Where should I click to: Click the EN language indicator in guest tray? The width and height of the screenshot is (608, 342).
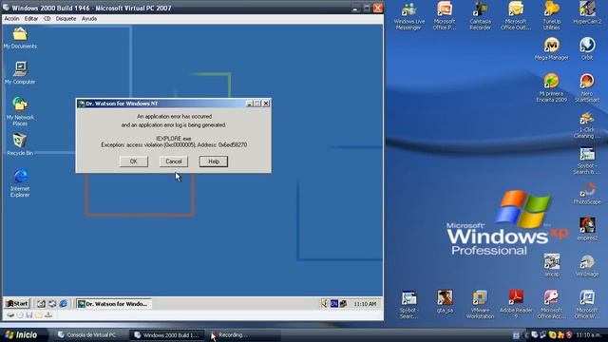tap(333, 304)
